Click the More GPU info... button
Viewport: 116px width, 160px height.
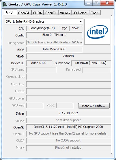tap(94, 106)
